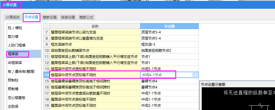The width and height of the screenshot is (275, 110).
Task: Select 预制柱 in the component list
Action: (24, 80)
